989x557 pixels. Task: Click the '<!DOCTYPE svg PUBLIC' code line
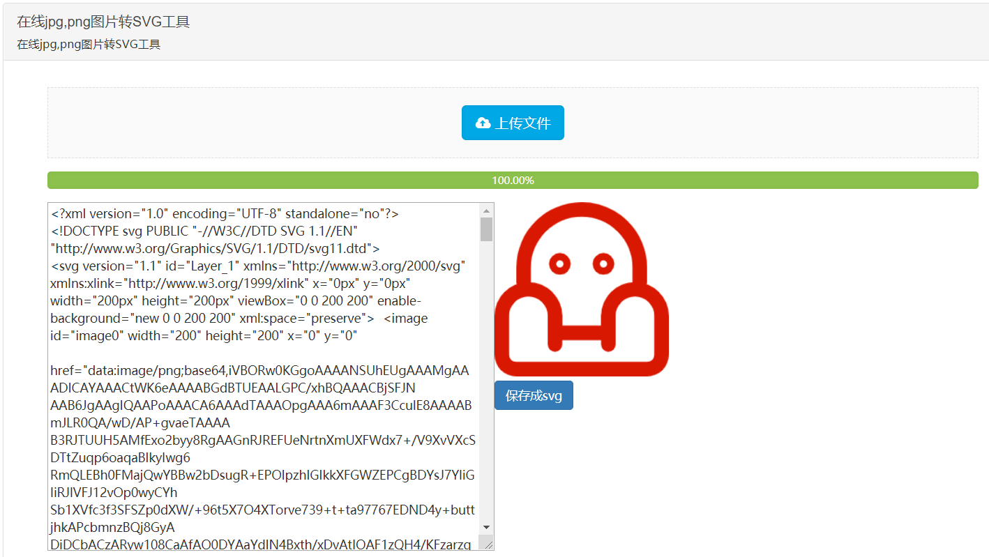[205, 231]
